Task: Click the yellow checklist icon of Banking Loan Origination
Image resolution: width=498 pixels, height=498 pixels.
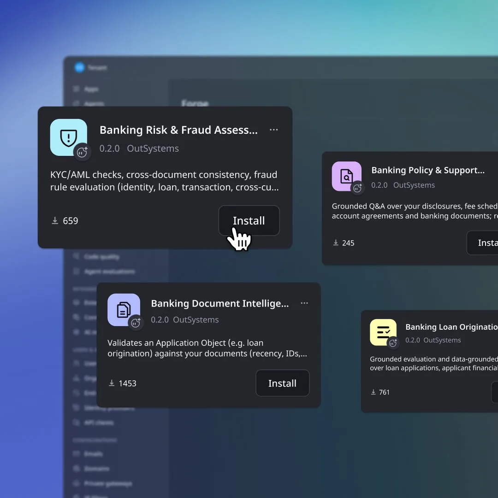Action: 383,332
